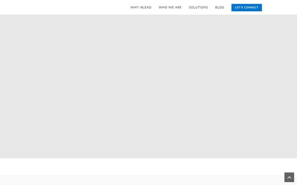This screenshot has width=297, height=185.
Task: Click the Let's Connect call-to-action
Action: click(246, 7)
